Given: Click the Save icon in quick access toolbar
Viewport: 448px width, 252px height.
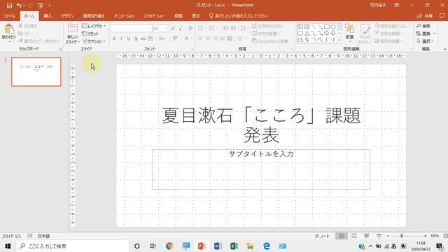Looking at the screenshot, I should [9, 6].
